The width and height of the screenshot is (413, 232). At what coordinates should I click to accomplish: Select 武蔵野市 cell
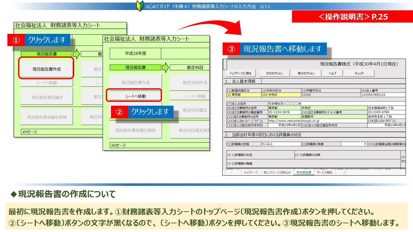334,116
